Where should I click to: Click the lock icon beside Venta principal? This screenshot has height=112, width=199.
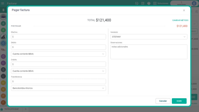point(2,109)
